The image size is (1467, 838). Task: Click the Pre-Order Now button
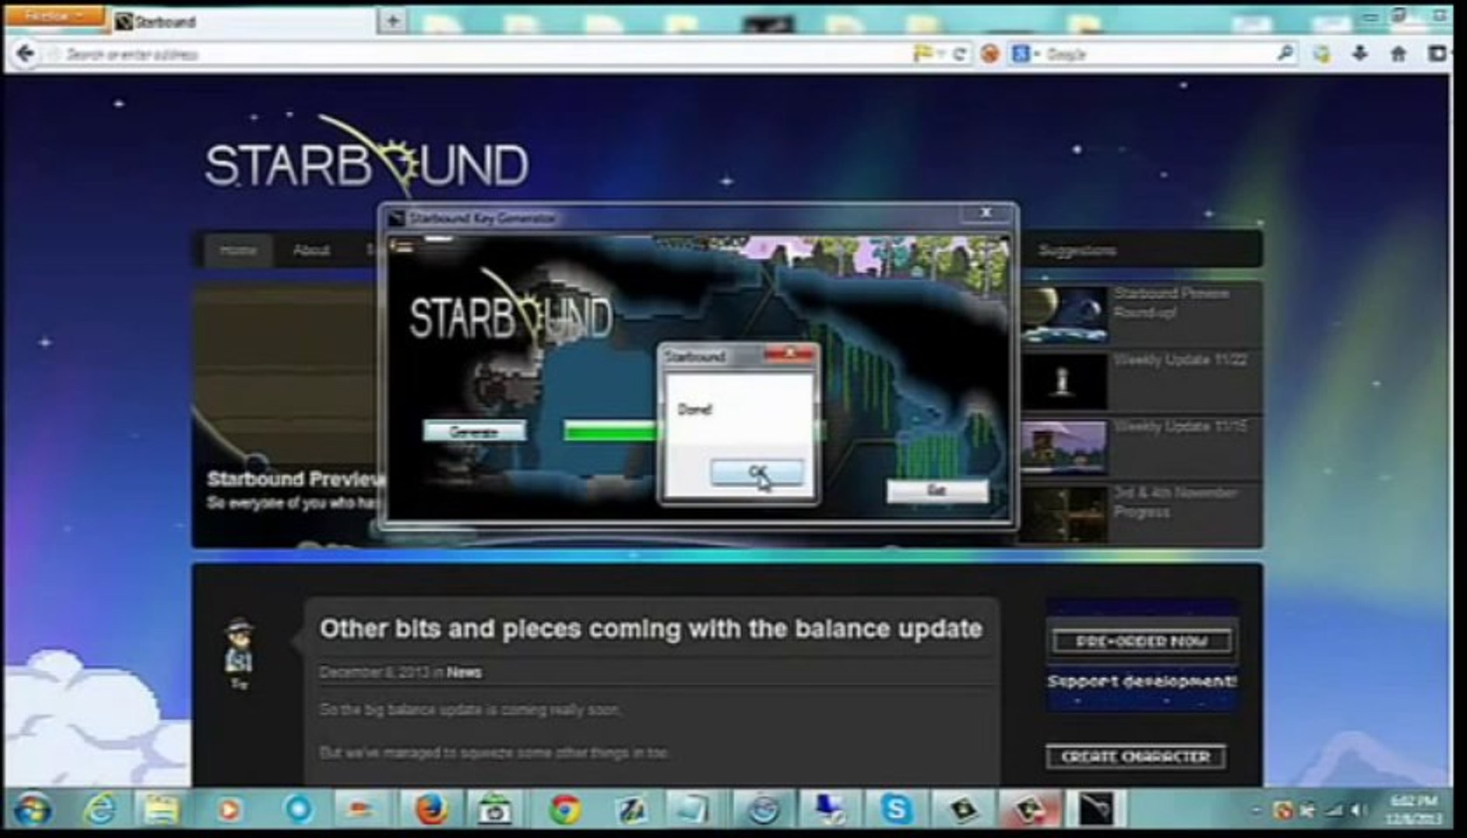(x=1142, y=641)
